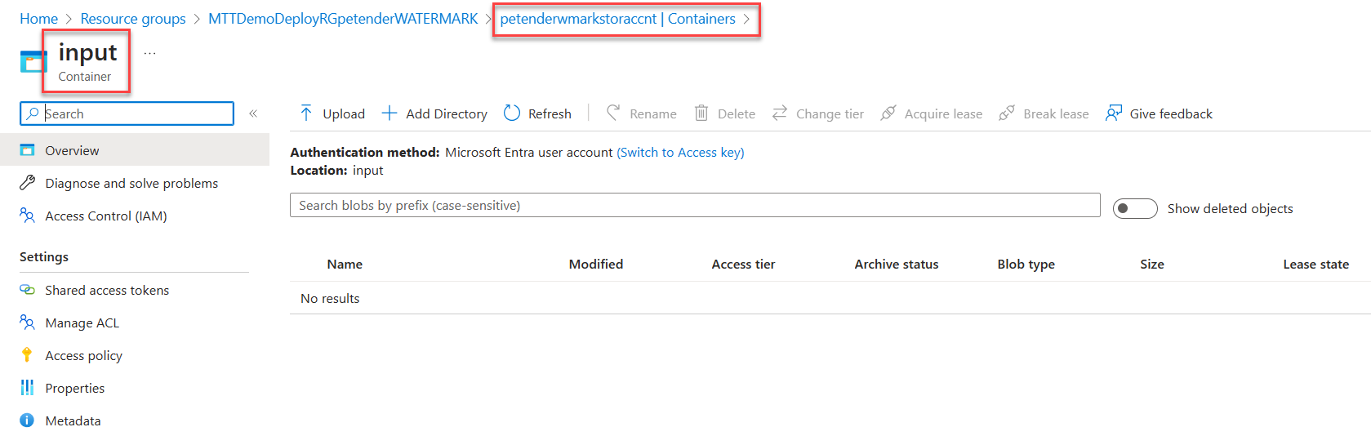1371x436 pixels.
Task: Sort by Lease state column header
Action: [1316, 264]
